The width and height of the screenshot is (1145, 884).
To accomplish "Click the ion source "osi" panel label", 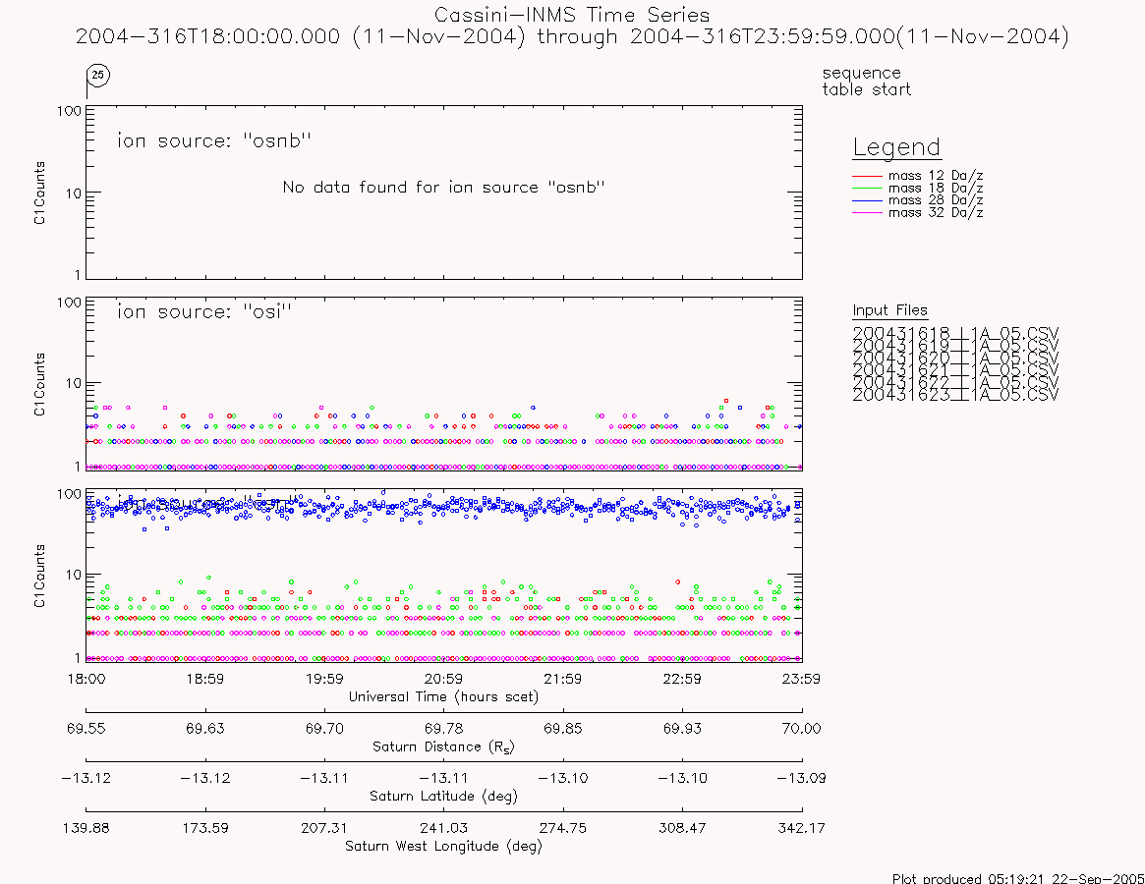I will 204,311.
